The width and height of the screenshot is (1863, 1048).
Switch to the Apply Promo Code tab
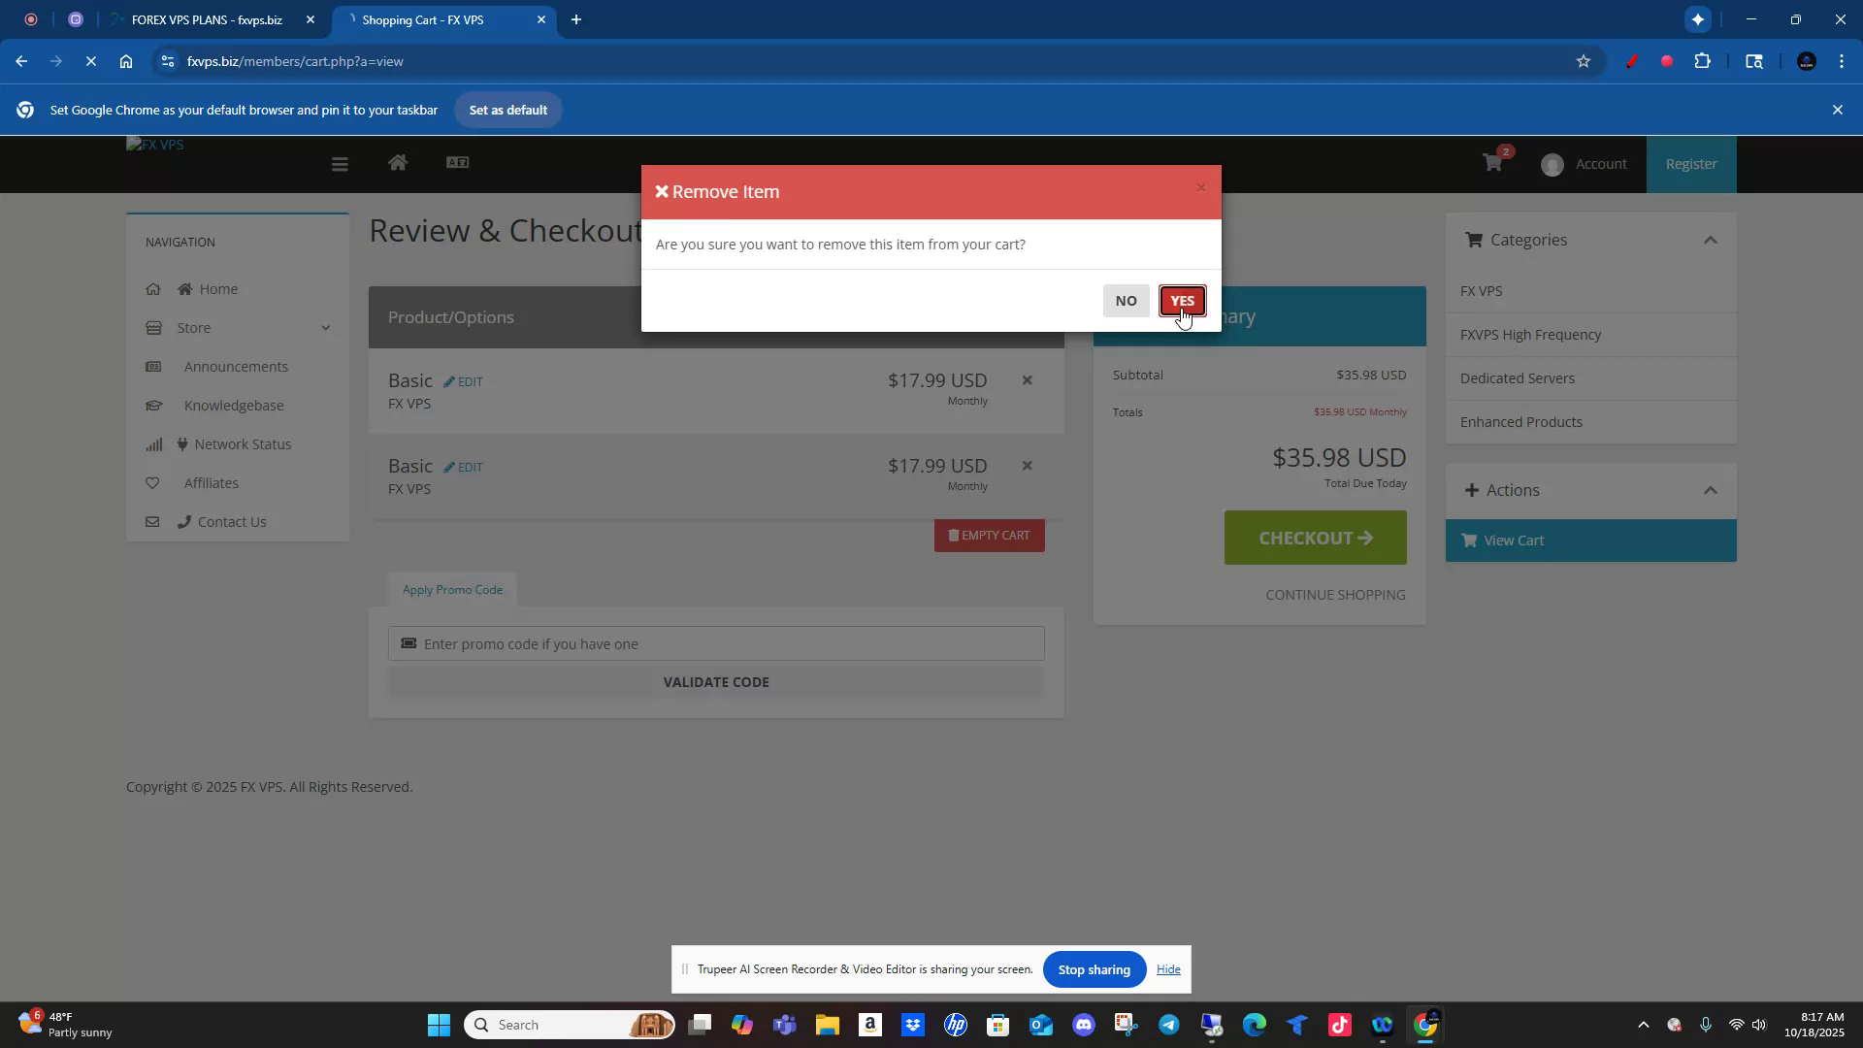click(x=452, y=589)
